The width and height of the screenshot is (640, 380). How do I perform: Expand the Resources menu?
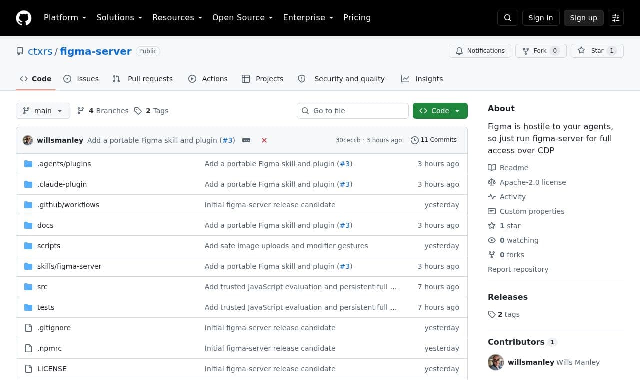(x=177, y=18)
